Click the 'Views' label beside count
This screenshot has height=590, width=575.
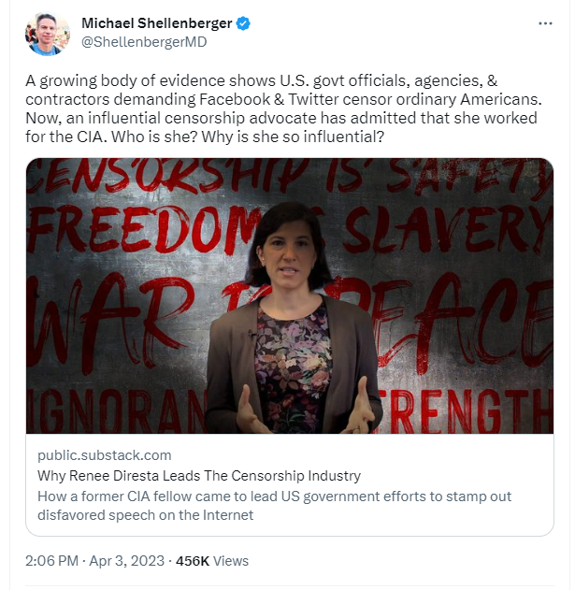(231, 561)
